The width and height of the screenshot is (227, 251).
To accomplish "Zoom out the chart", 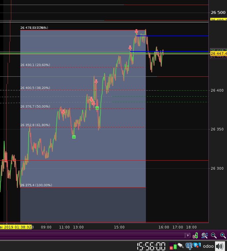I will click(214, 235).
